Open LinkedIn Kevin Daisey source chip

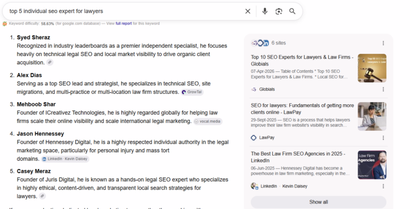[x=65, y=159]
